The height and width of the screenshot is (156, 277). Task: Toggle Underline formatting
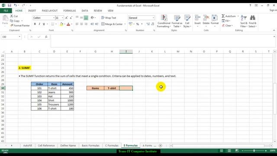pos(44,24)
